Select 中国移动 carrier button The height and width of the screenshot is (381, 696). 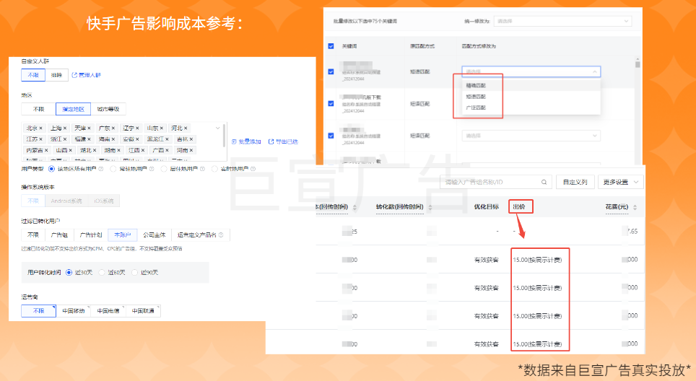click(73, 311)
